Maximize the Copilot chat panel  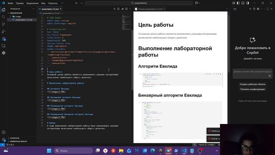point(268,9)
